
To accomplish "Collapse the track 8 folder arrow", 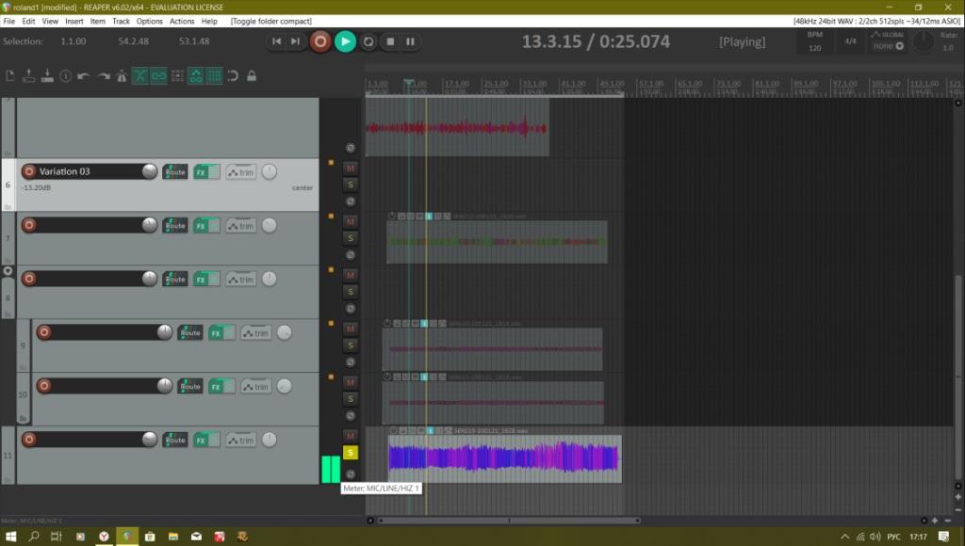I will [x=8, y=270].
